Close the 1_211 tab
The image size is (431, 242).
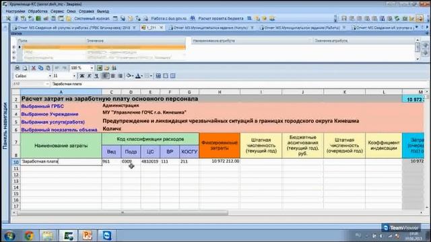click(161, 28)
